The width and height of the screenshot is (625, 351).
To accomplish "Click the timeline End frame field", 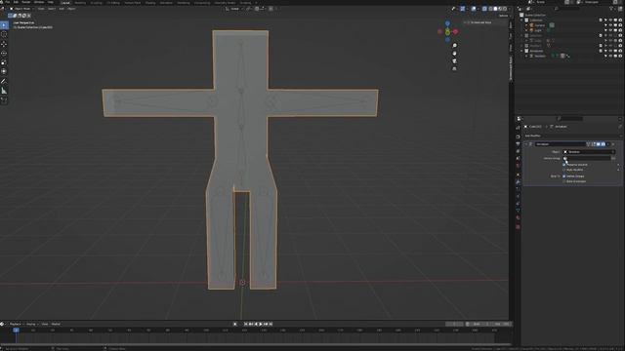I will pyautogui.click(x=502, y=324).
